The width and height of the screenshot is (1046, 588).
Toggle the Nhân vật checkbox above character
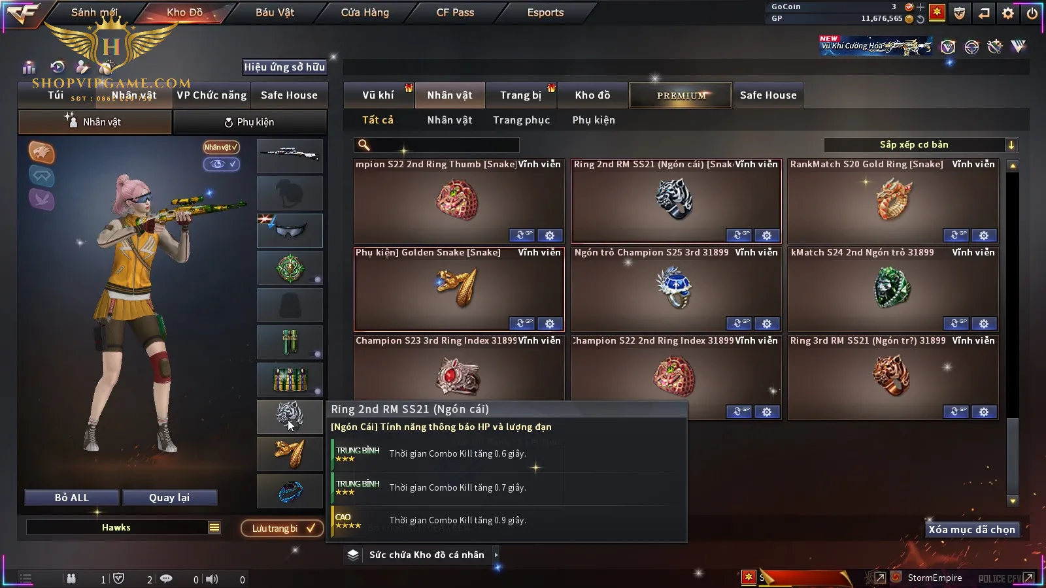click(221, 147)
